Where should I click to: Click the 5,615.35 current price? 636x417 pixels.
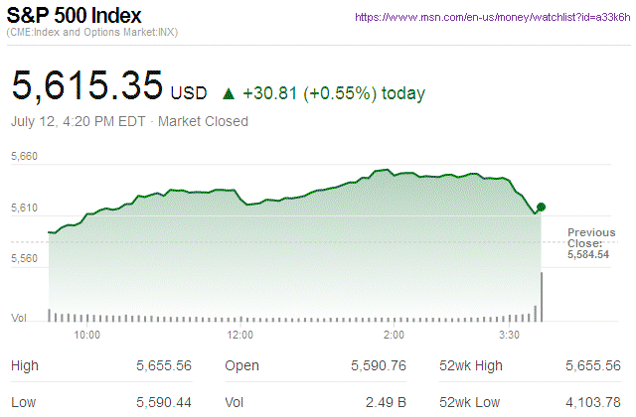pyautogui.click(x=87, y=86)
